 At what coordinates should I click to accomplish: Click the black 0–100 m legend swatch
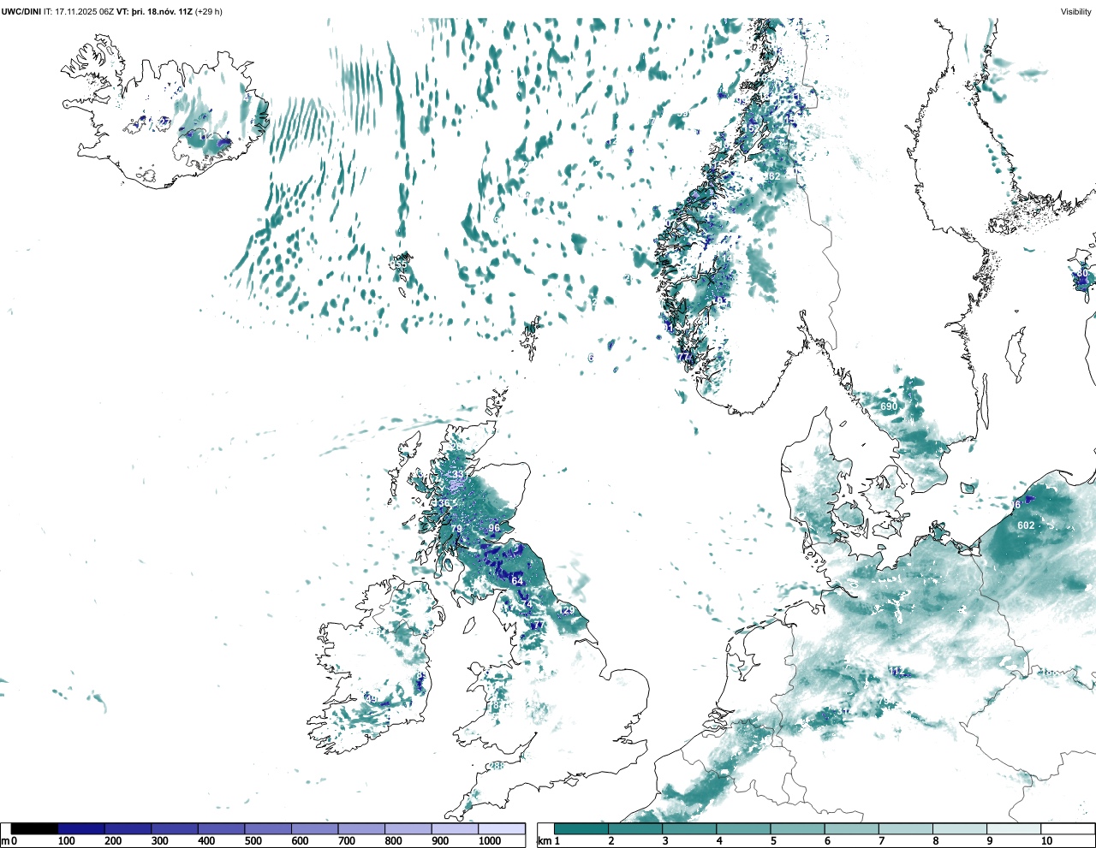[34, 828]
